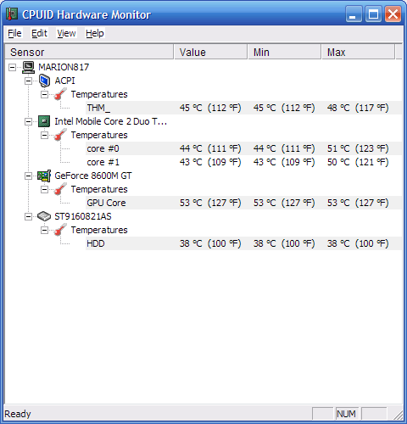
Task: Click the ST9160821AS hard drive icon
Action: [x=44, y=216]
